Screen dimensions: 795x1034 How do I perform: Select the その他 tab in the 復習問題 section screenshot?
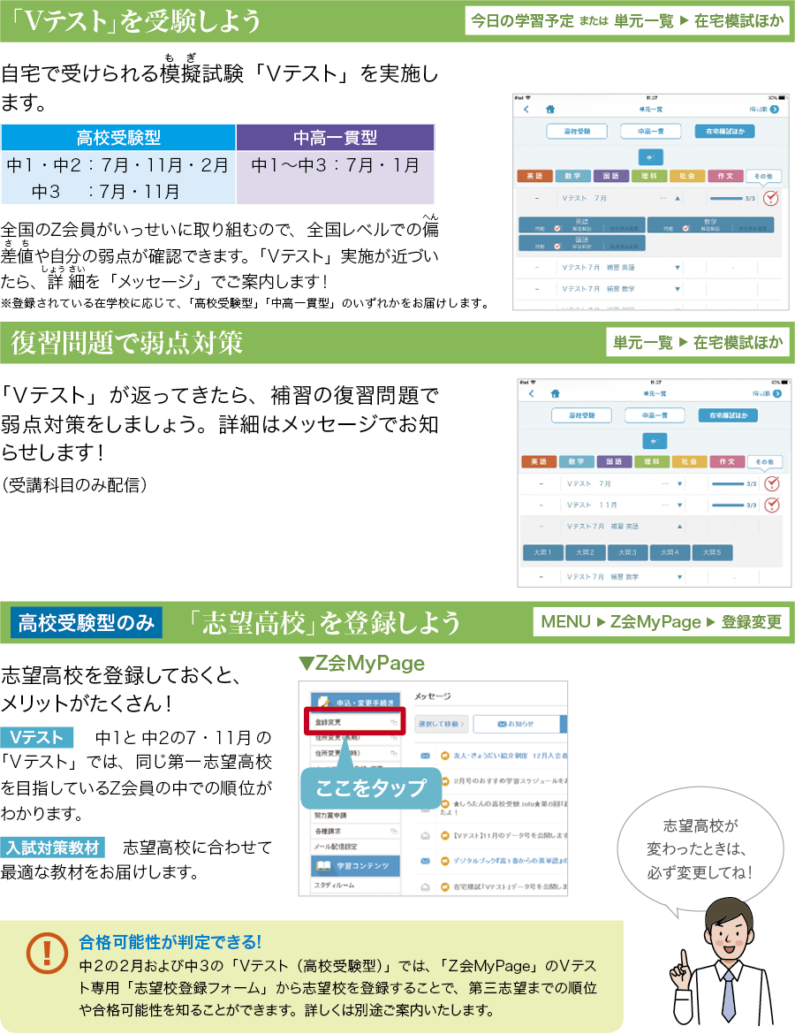(x=765, y=461)
